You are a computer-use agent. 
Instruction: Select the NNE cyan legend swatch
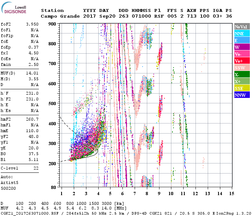[242, 33]
